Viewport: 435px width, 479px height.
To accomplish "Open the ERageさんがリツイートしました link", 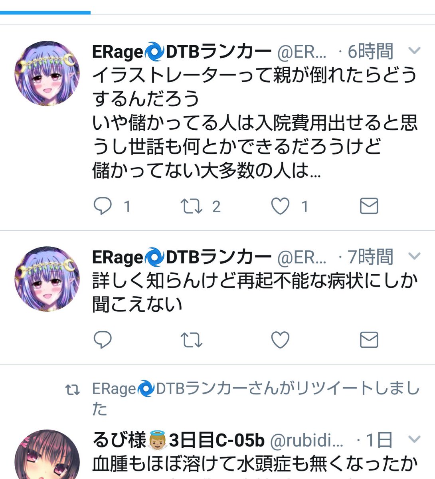I will tap(255, 398).
